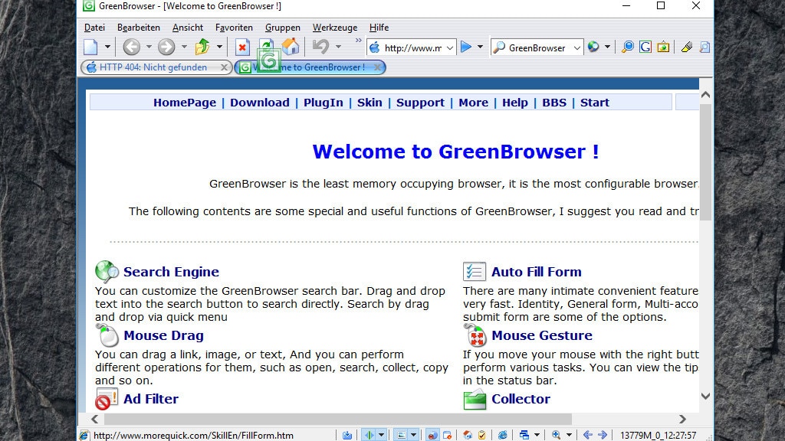The width and height of the screenshot is (785, 441).
Task: Click the zoom magnifier icon in status bar
Action: coord(555,435)
